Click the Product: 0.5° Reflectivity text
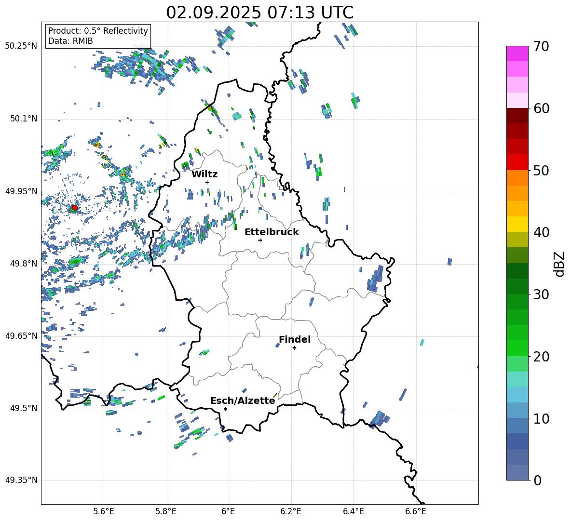This screenshot has height=521, width=571. 98,30
